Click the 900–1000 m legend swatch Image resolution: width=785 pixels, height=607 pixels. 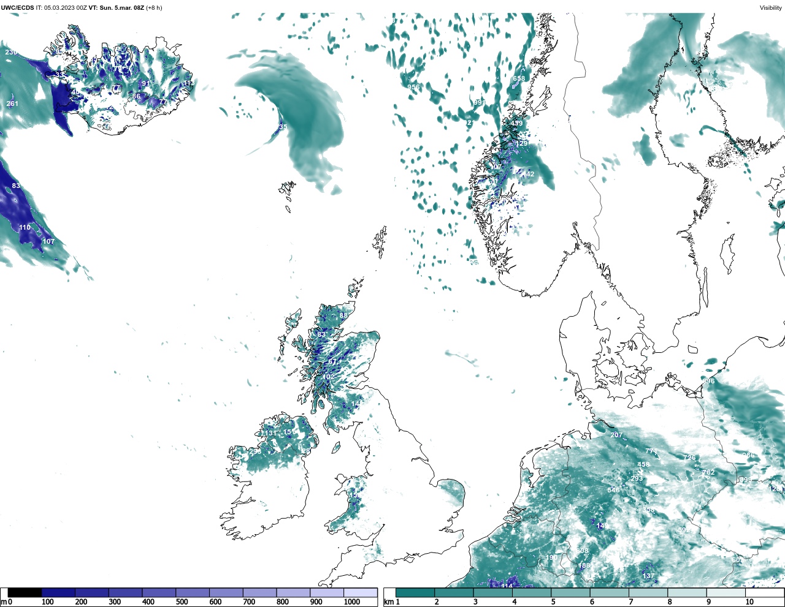(327, 593)
